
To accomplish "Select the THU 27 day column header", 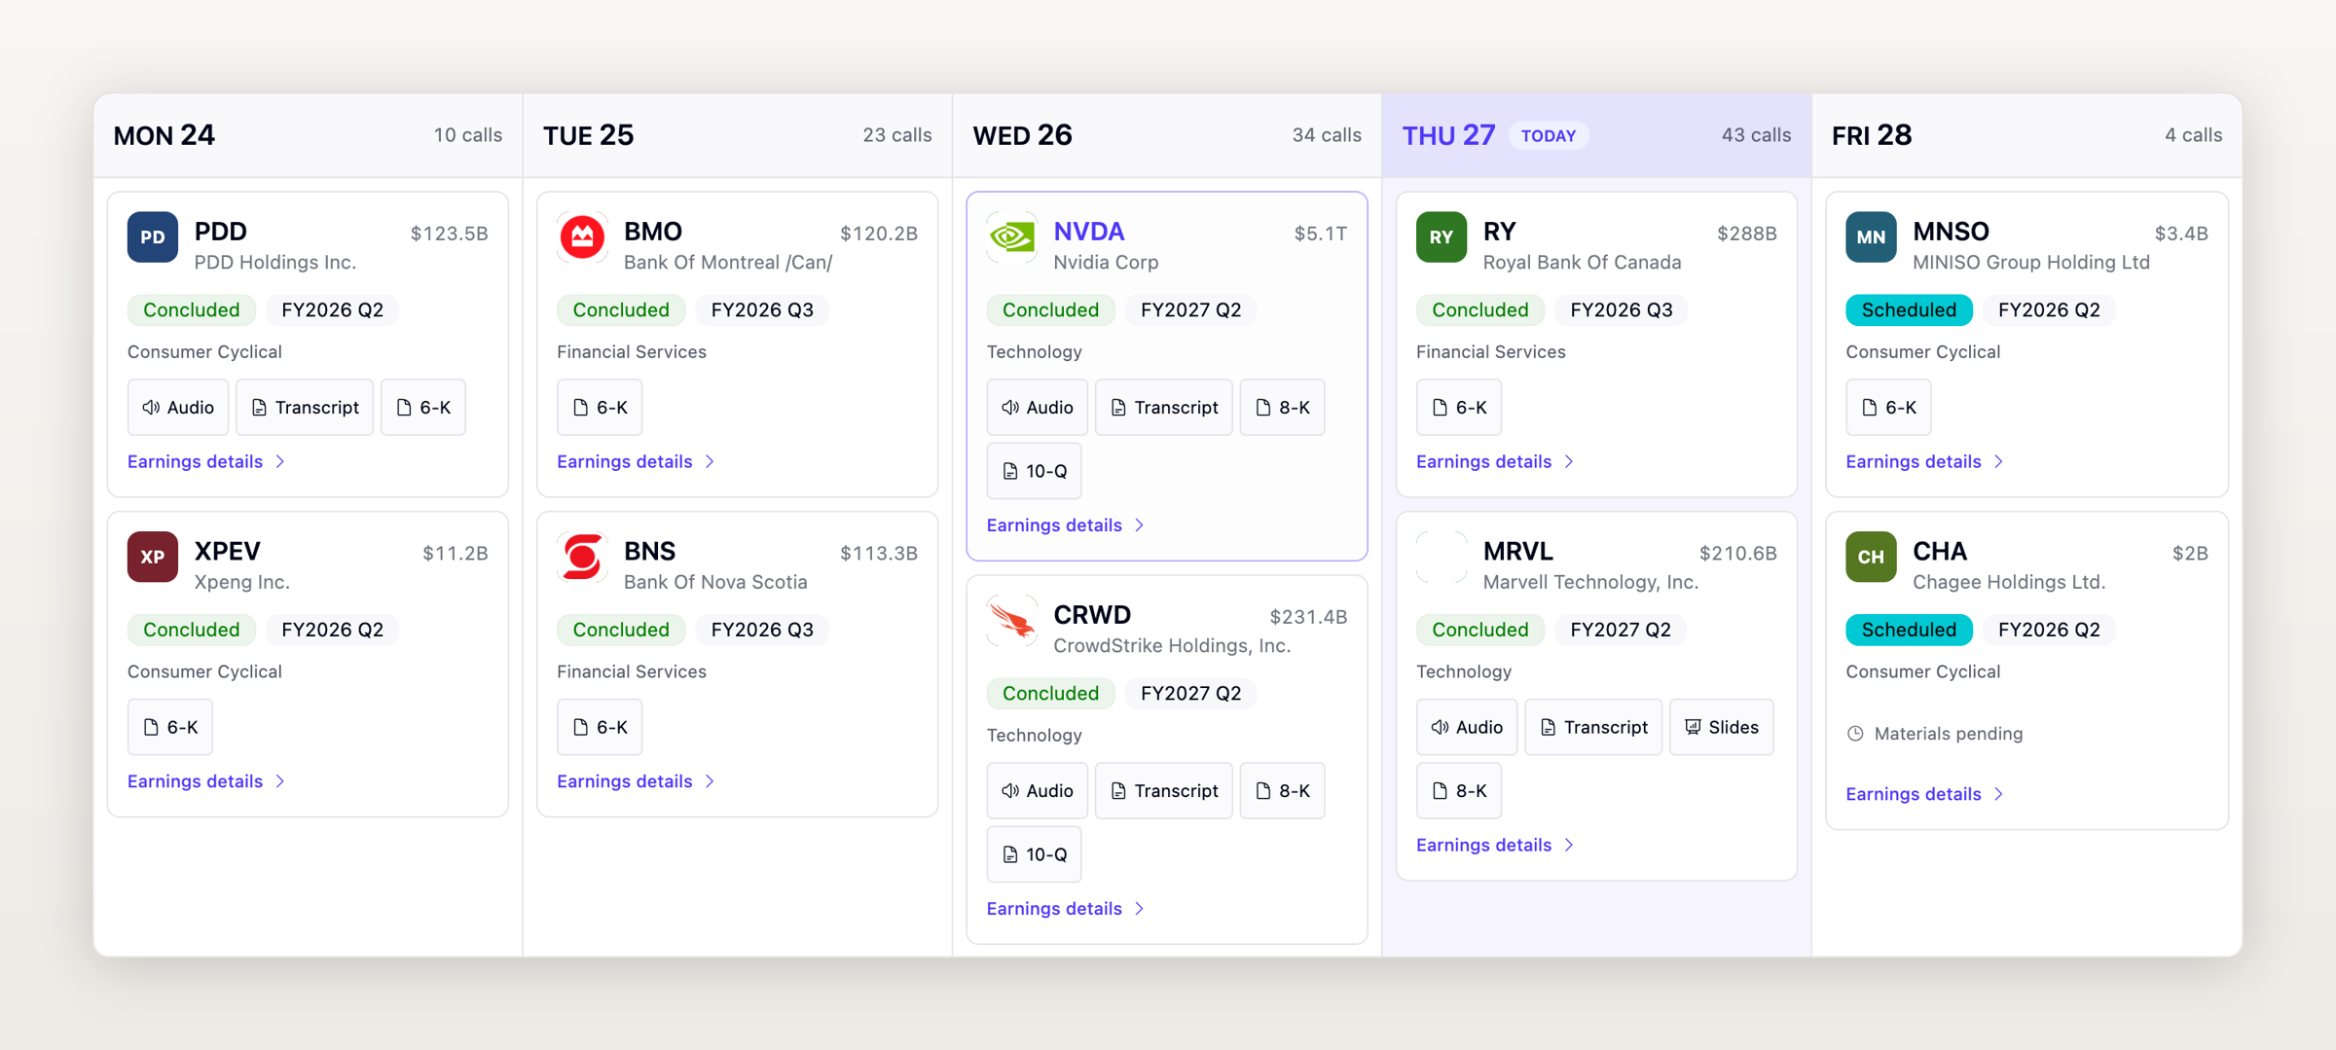I will coord(1596,135).
